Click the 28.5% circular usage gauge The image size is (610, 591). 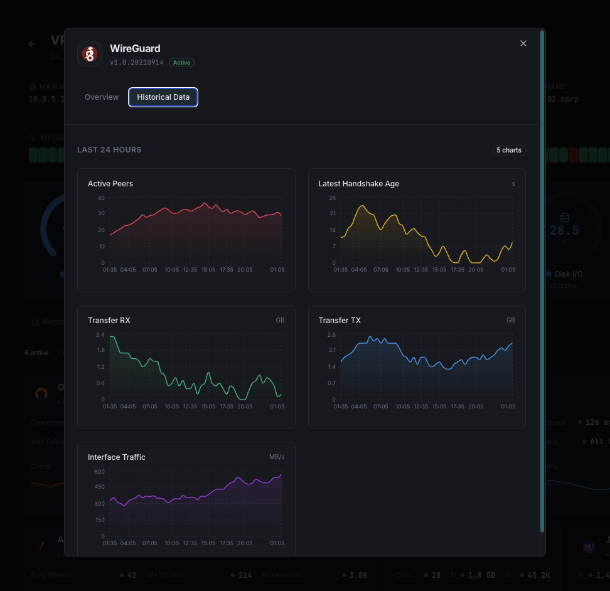pyautogui.click(x=565, y=230)
